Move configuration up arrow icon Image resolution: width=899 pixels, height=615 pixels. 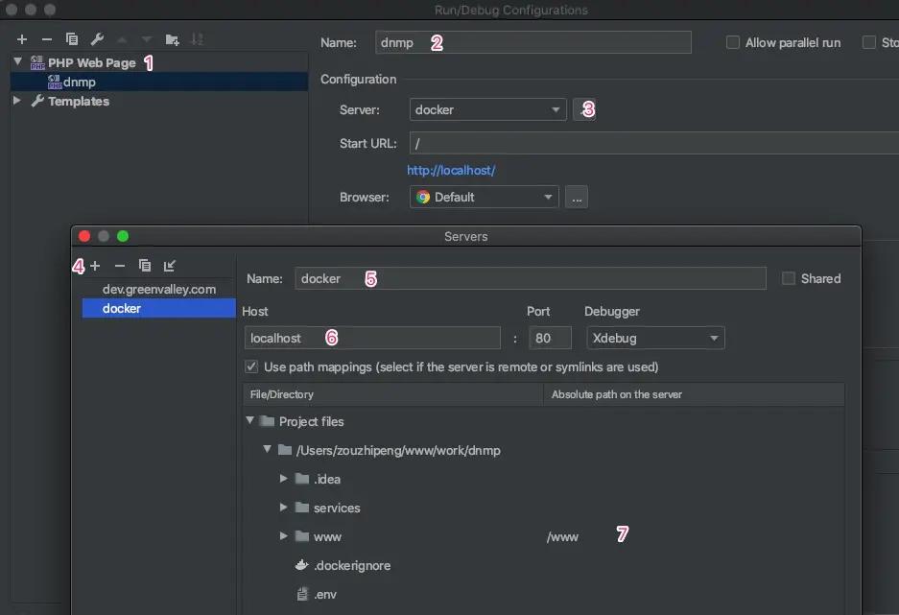(122, 39)
